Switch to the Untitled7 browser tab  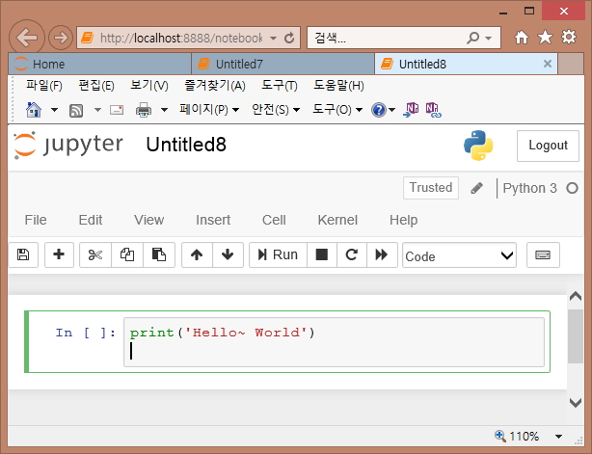(x=283, y=64)
